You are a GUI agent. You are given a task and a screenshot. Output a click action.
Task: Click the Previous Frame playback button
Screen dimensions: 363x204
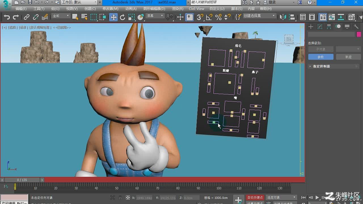(311, 197)
